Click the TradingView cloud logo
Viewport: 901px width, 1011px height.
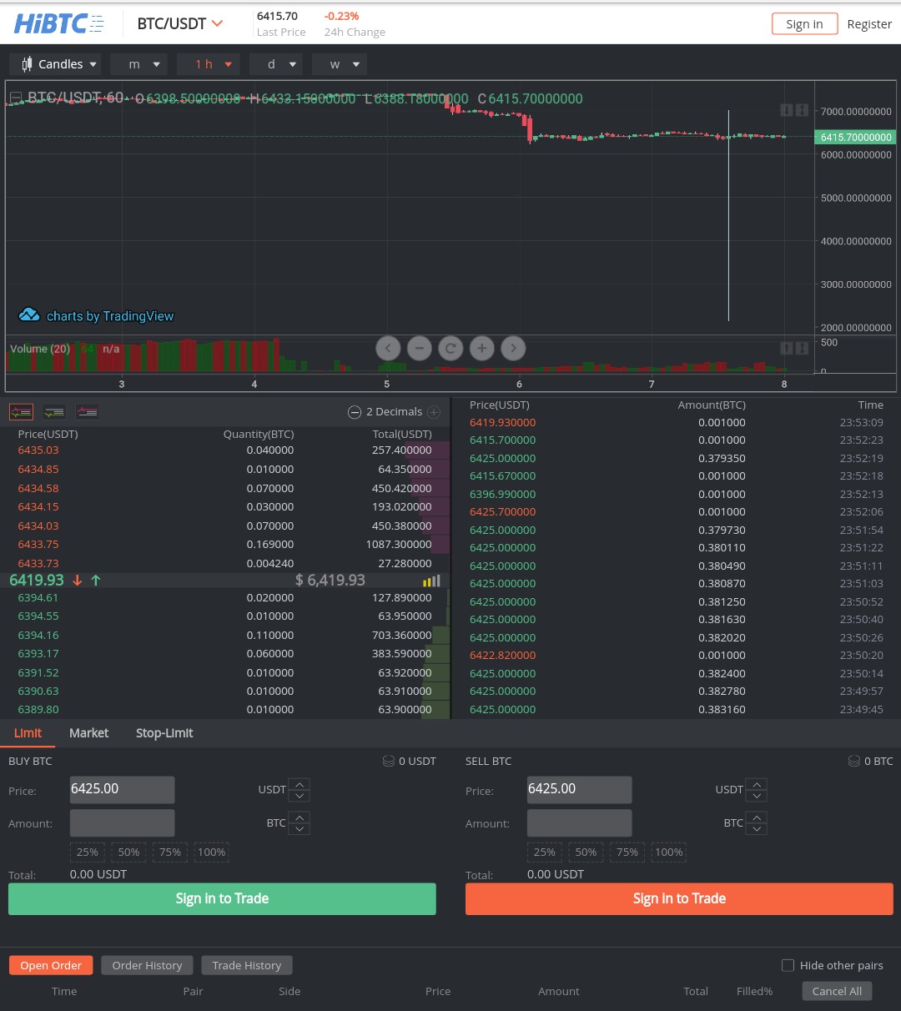point(29,315)
